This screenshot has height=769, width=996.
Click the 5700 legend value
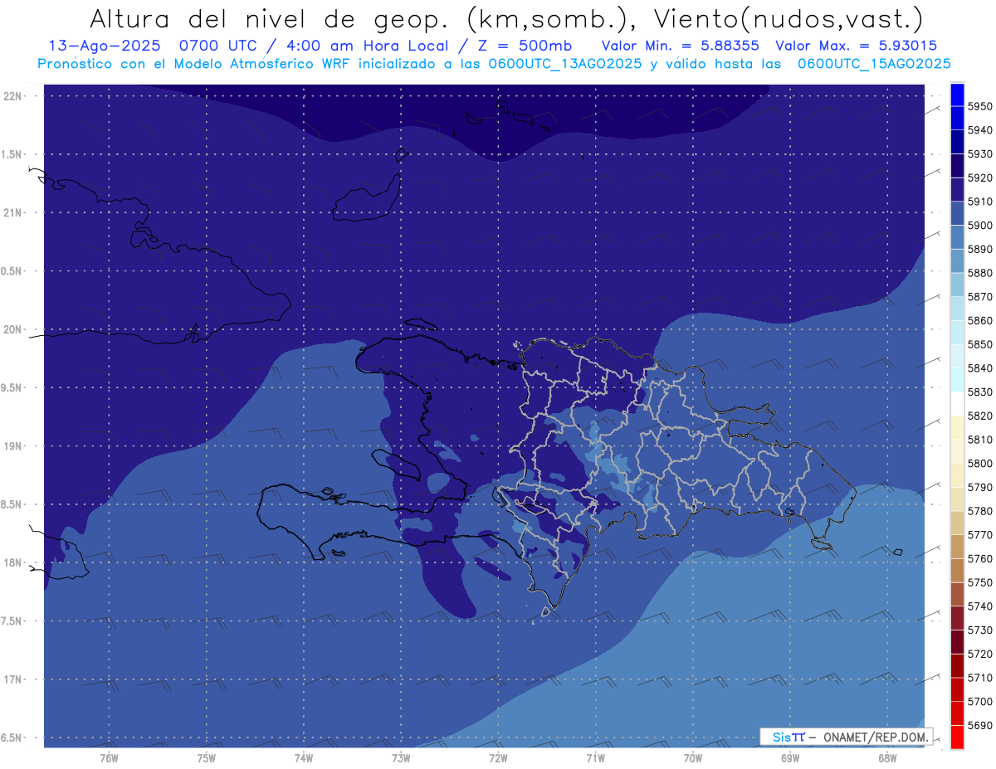pyautogui.click(x=980, y=702)
